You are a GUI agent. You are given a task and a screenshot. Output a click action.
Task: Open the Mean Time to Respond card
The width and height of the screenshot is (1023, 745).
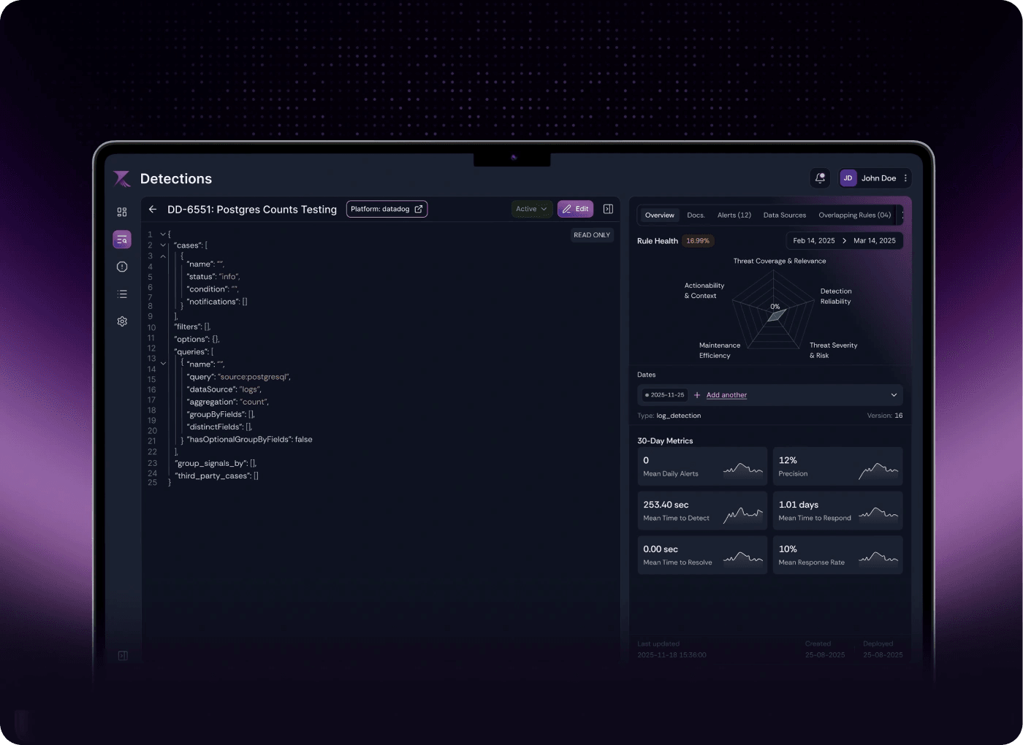(838, 511)
